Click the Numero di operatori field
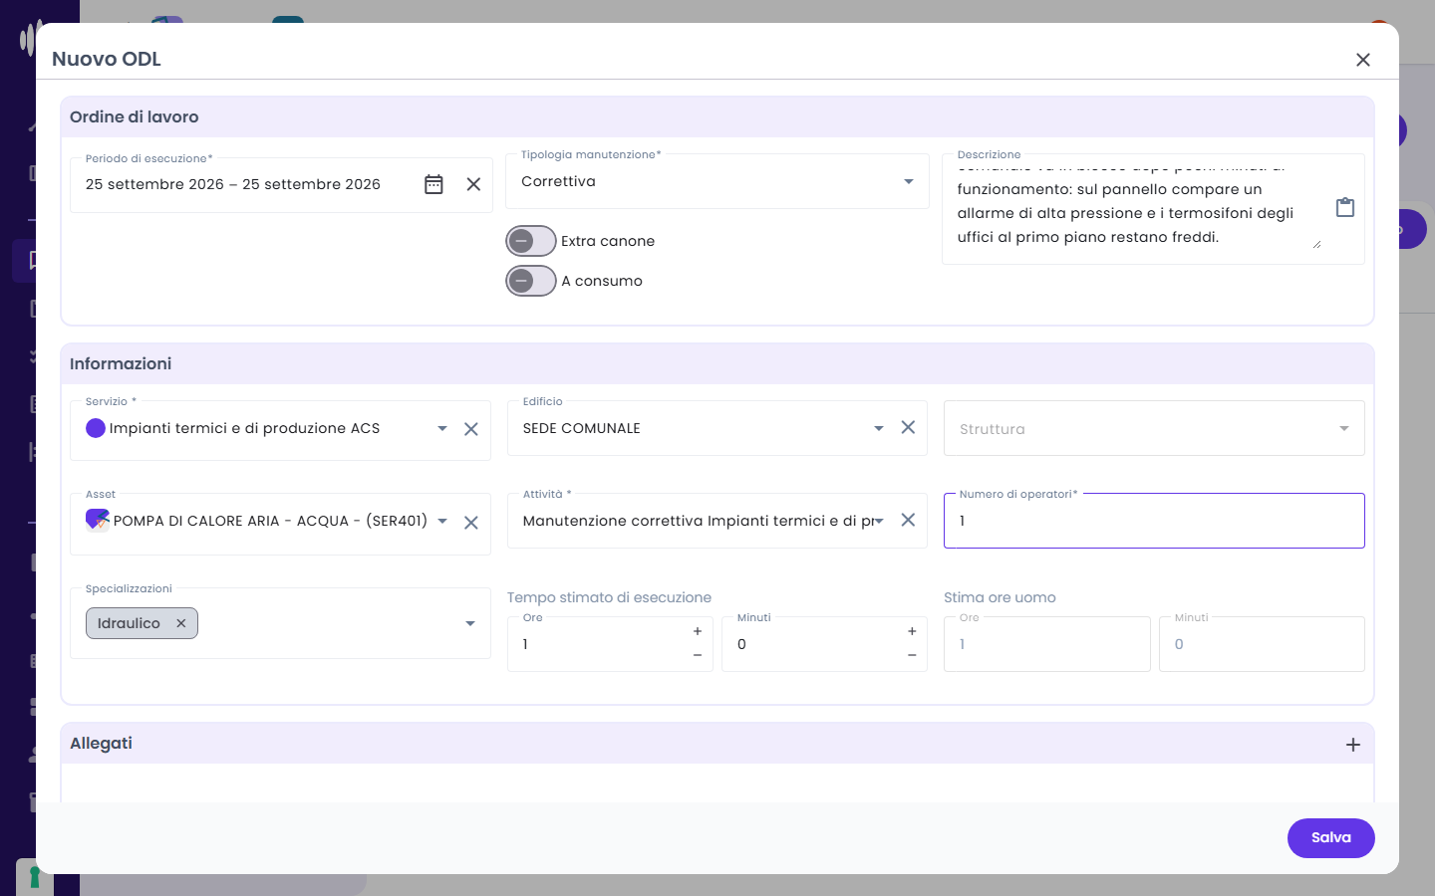The height and width of the screenshot is (896, 1435). (1154, 521)
